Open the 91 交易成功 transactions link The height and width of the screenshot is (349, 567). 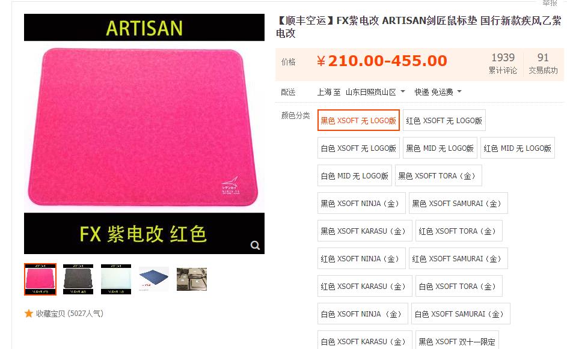[x=543, y=63]
